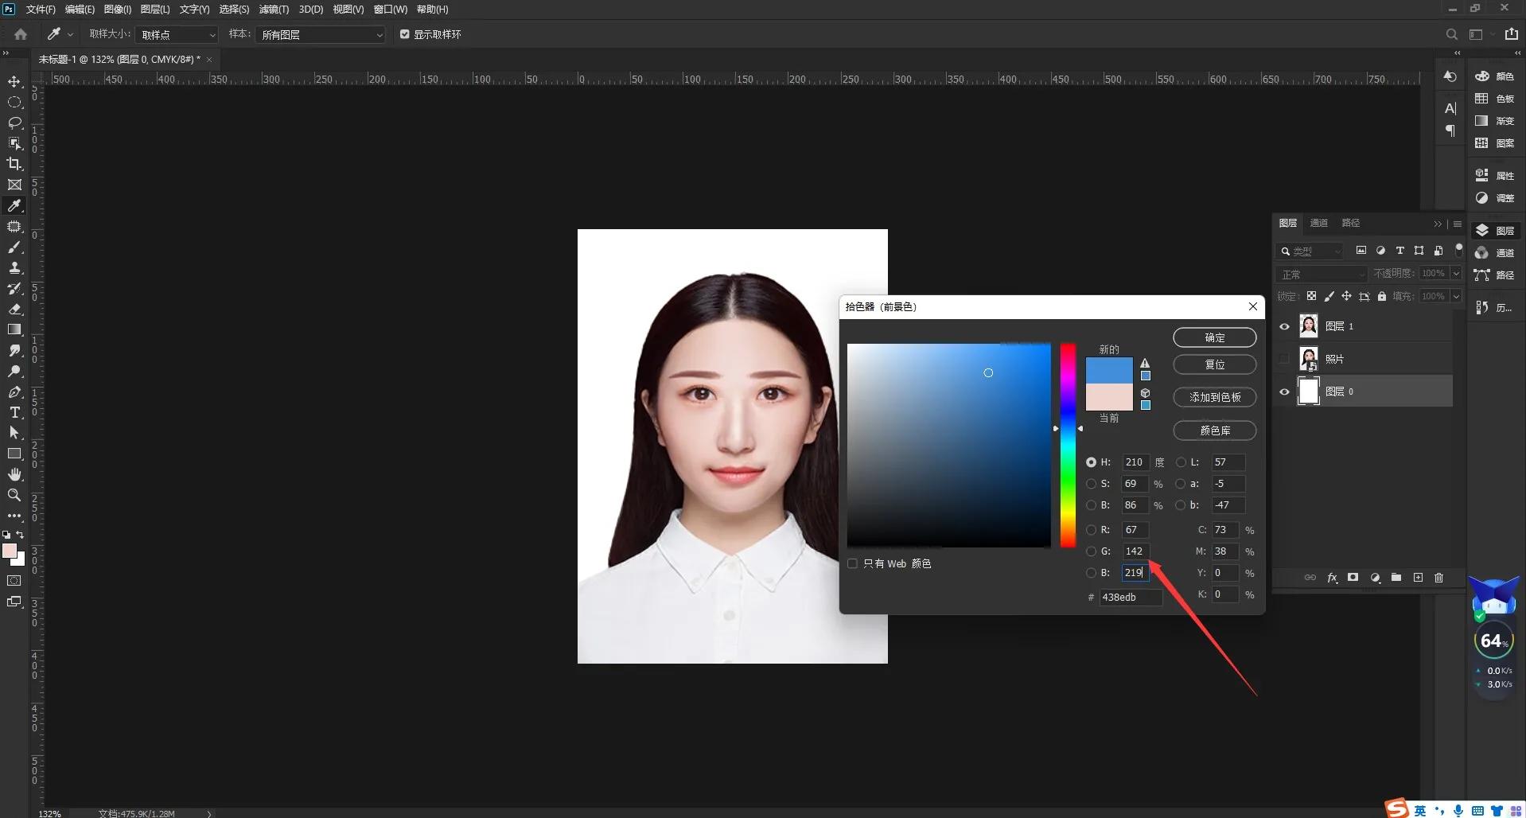Click the 确定 confirm button

[1214, 337]
